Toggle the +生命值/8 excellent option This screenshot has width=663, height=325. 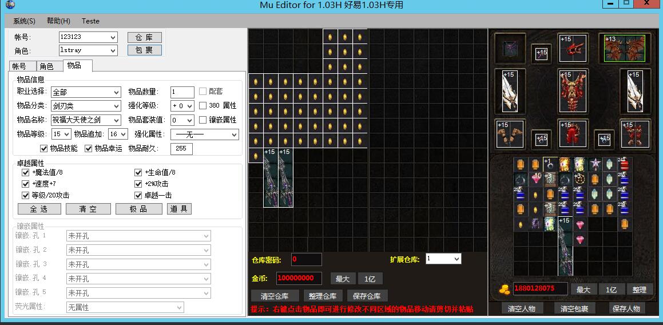(138, 173)
